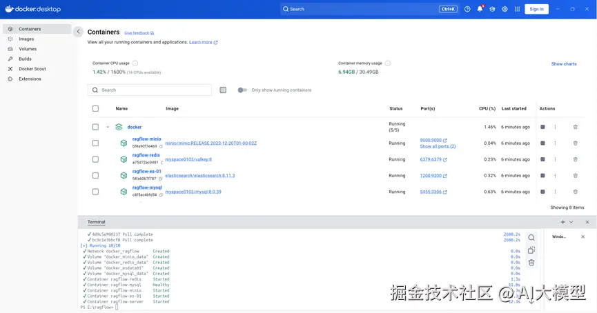Screen dimensions: 597x313
Task: Open elasticsearch:8.11.3 image link
Action: pyautogui.click(x=200, y=176)
